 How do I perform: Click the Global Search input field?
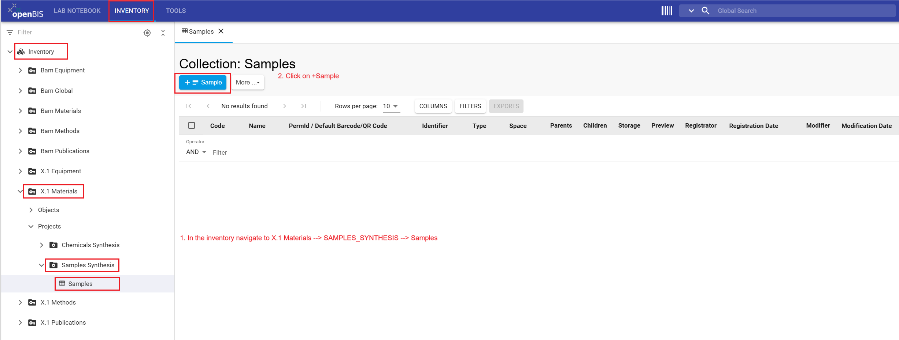804,11
